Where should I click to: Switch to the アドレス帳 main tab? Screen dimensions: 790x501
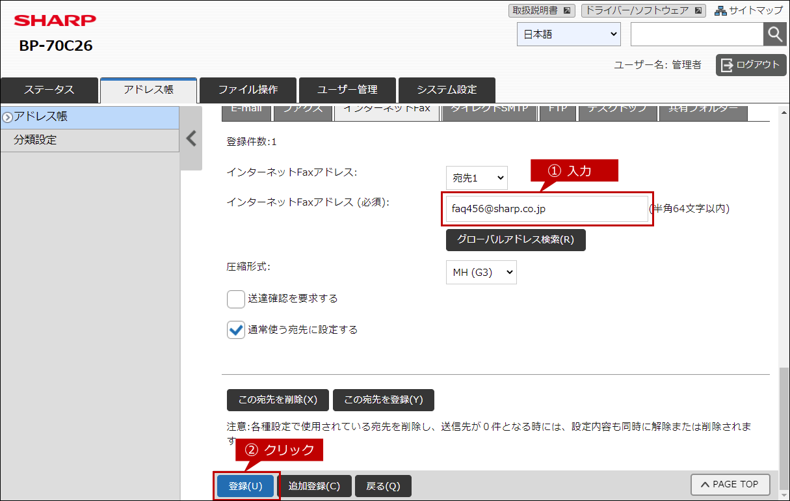coord(148,90)
